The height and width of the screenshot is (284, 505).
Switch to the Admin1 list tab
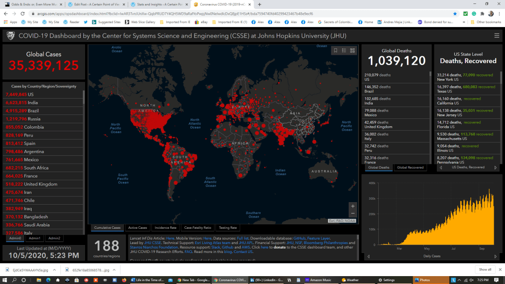pos(34,238)
